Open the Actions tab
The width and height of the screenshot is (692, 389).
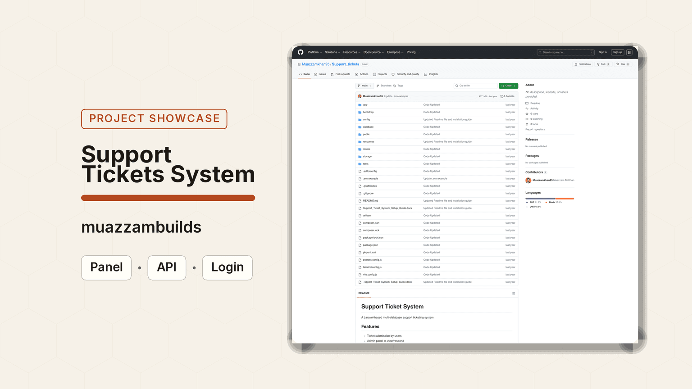[x=362, y=74]
